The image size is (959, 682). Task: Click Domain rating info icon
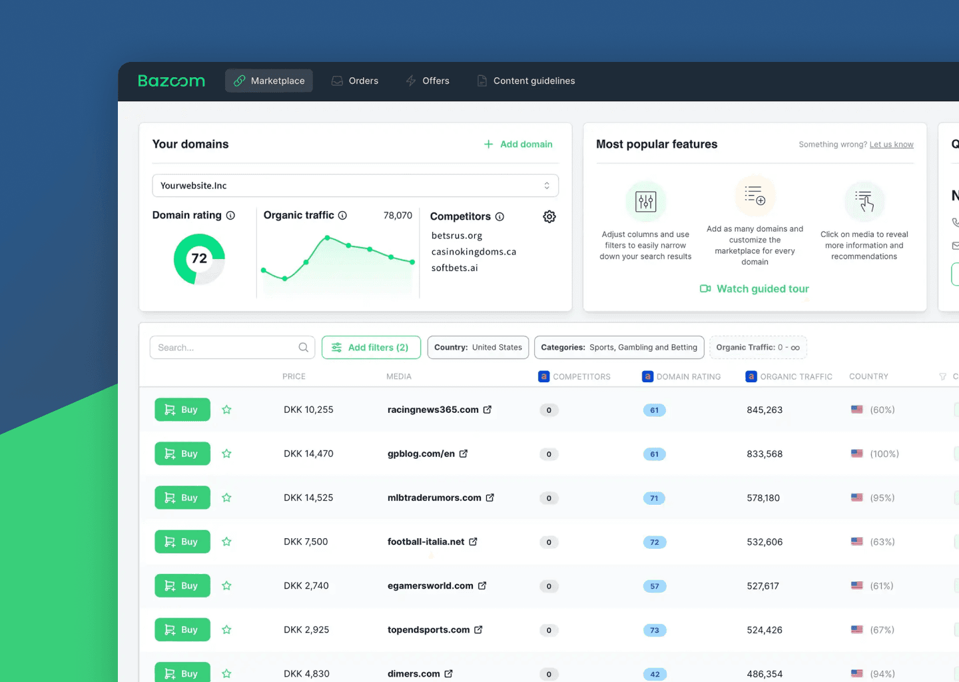(230, 215)
